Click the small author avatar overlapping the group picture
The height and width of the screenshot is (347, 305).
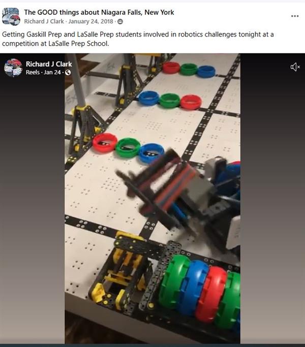(15, 20)
